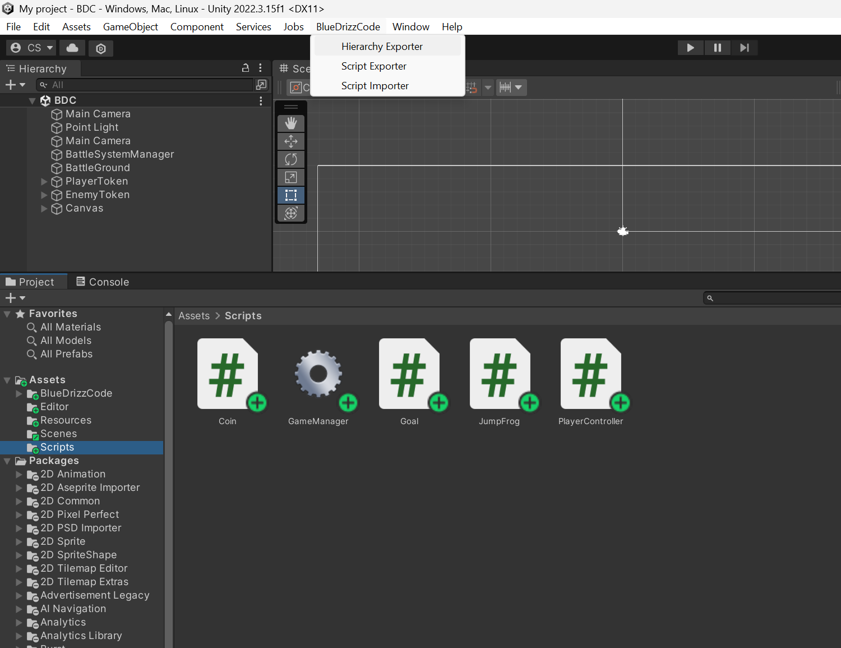
Task: Collapse the Favorites section
Action: 7,314
